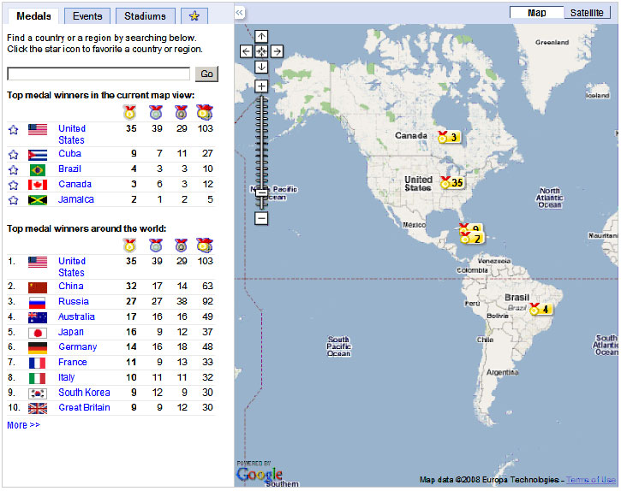Switch to the Medals tab
Screen dimensions: 621x491
[x=33, y=16]
